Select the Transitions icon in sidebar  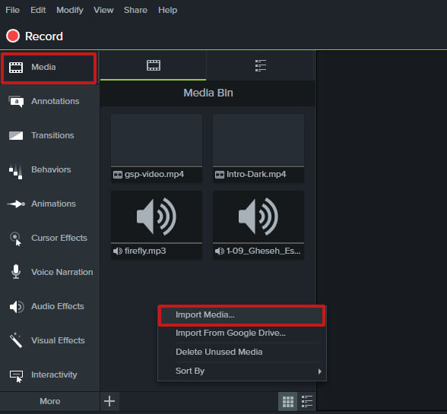click(16, 136)
